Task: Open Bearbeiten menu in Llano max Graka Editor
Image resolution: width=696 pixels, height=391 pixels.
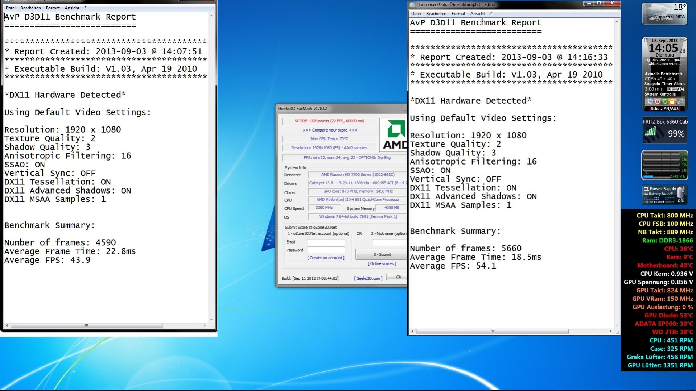Action: [436, 14]
